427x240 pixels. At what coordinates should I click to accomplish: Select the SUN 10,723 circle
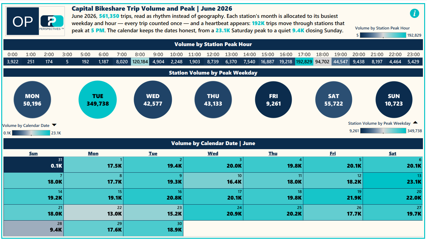pos(394,100)
